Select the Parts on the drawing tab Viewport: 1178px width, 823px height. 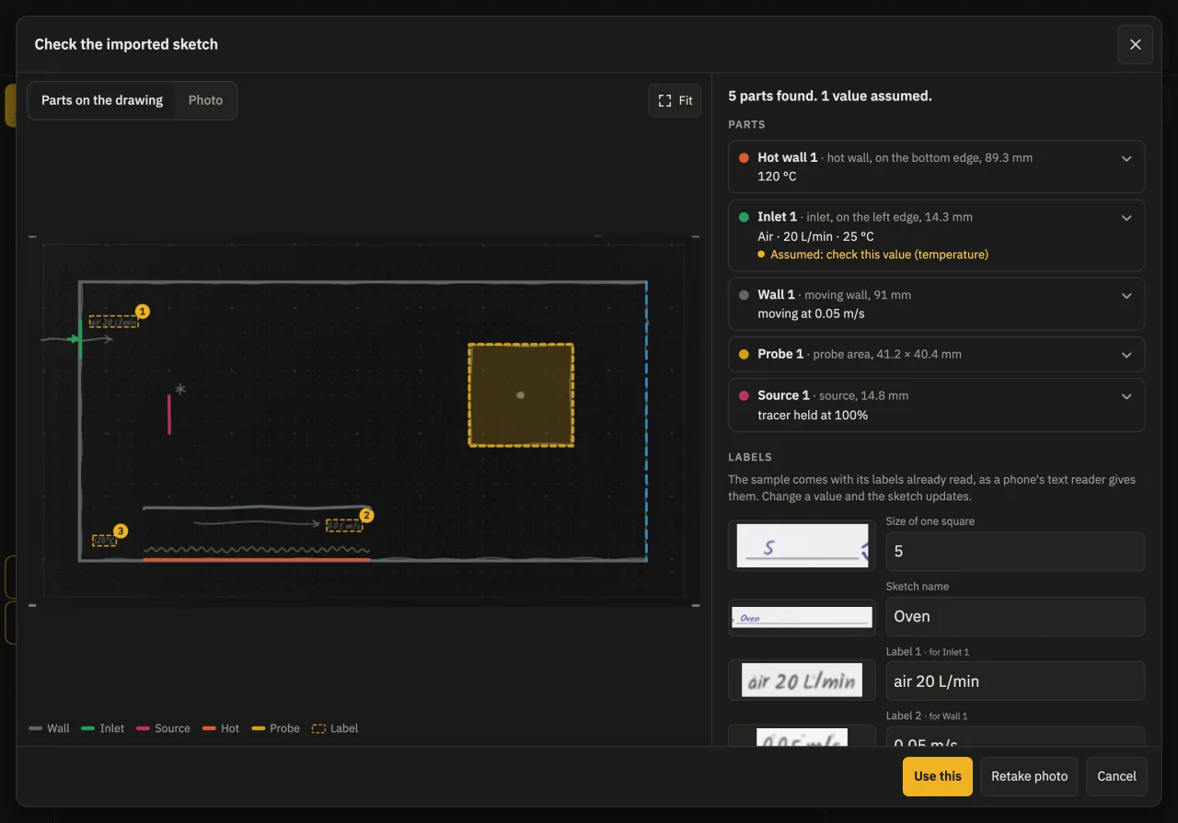click(102, 100)
